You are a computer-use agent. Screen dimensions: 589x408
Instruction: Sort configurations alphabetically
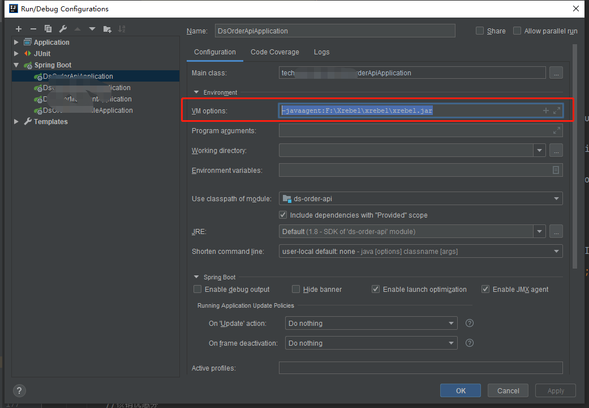point(122,29)
